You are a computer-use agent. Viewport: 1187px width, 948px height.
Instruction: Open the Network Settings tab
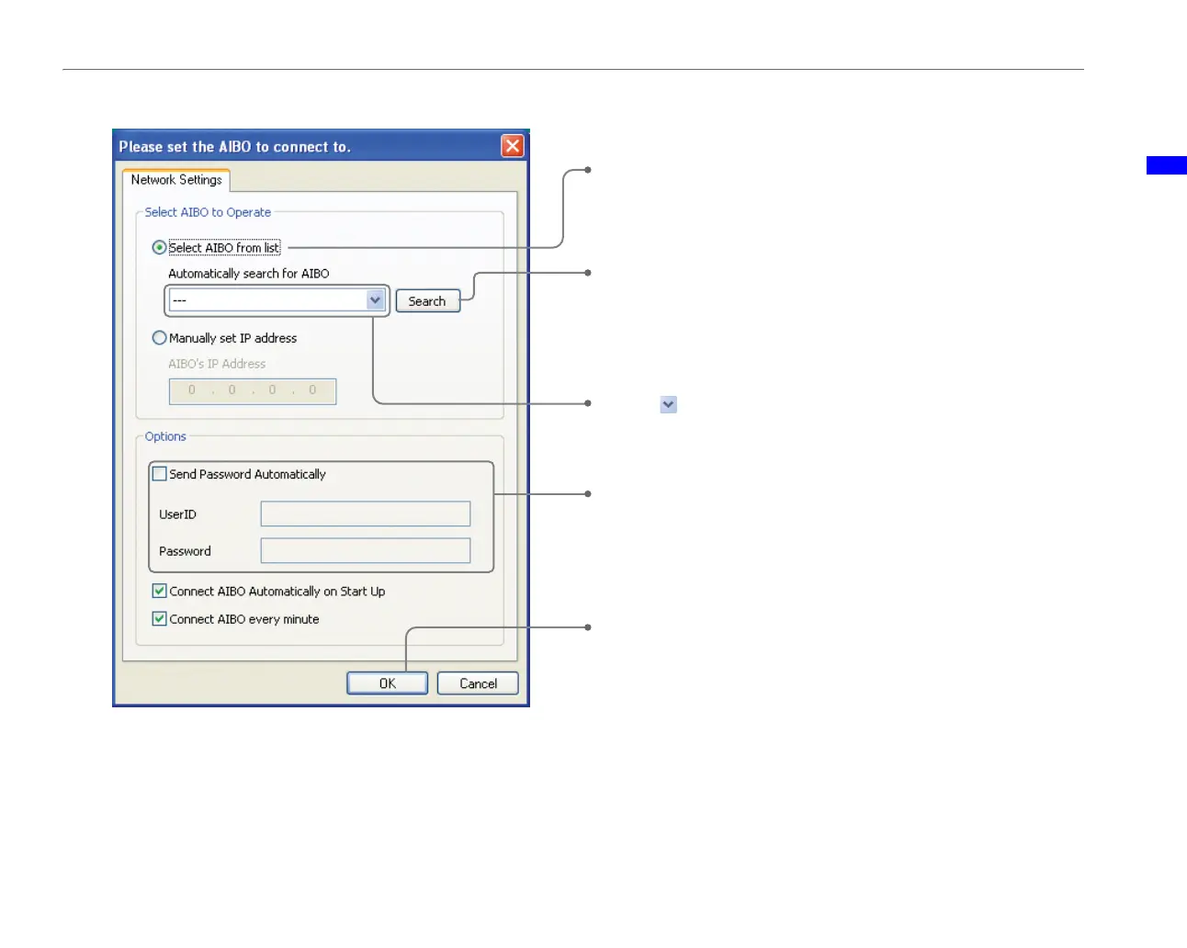pyautogui.click(x=176, y=180)
